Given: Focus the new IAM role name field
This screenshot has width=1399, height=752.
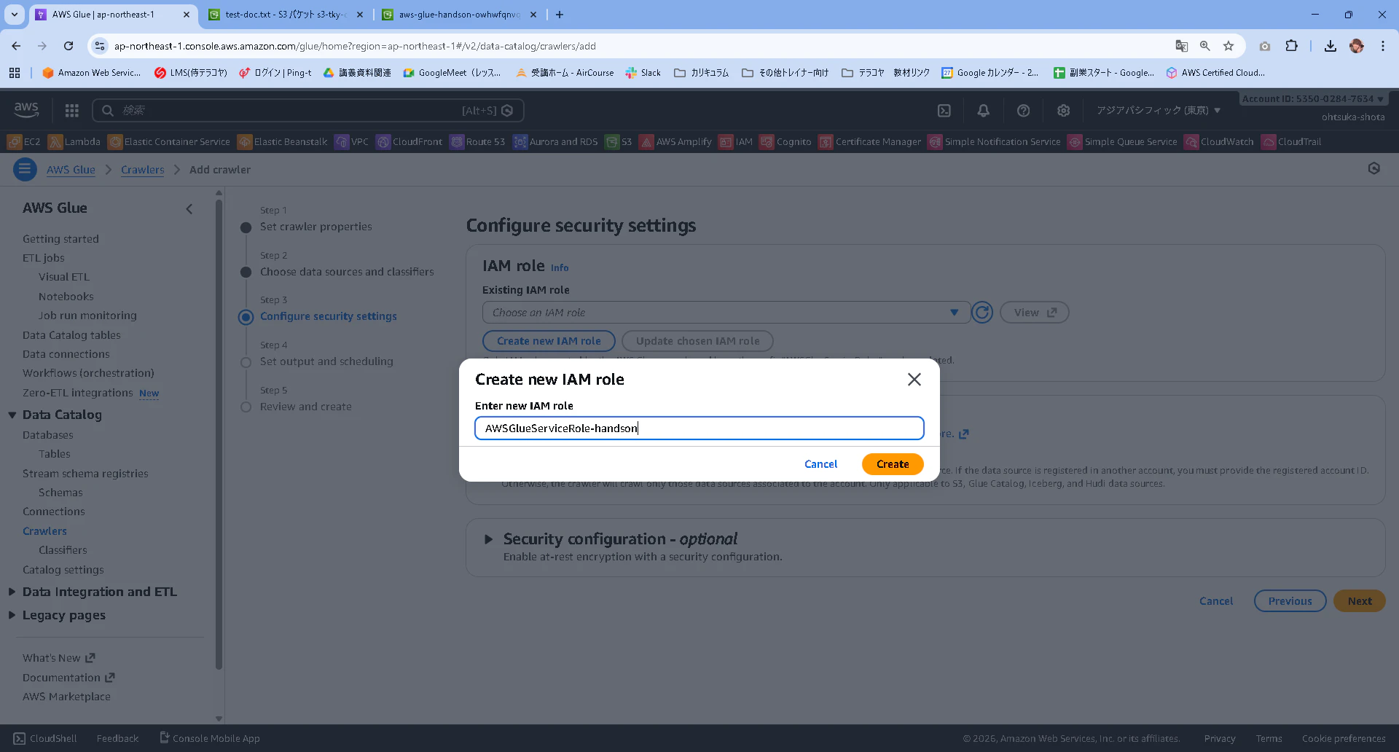Looking at the screenshot, I should (699, 428).
